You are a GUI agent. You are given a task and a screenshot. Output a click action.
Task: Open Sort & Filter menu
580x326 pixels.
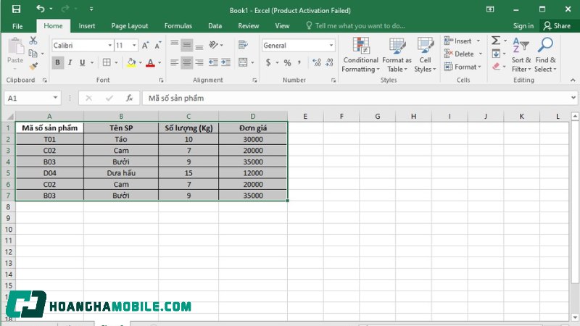(521, 55)
